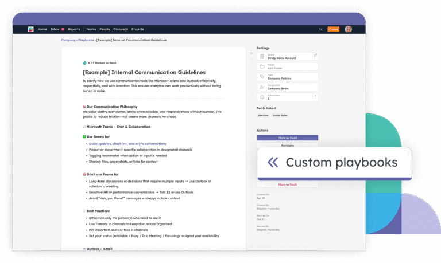Click the Subscribers bell icon
Image resolution: width=441 pixels, height=263 pixels.
262,97
